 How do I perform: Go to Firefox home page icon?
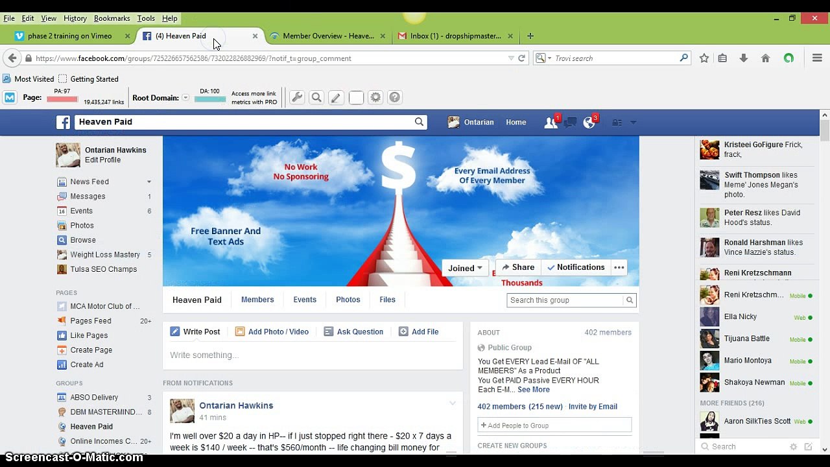point(765,58)
